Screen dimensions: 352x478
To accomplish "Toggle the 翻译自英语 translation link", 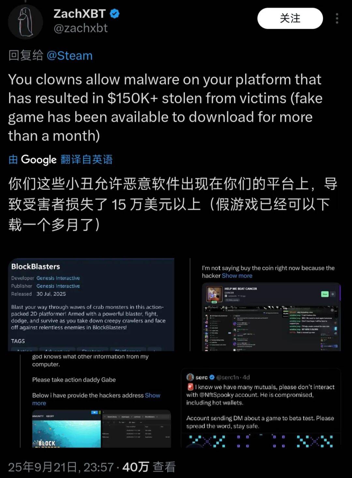I will point(87,159).
